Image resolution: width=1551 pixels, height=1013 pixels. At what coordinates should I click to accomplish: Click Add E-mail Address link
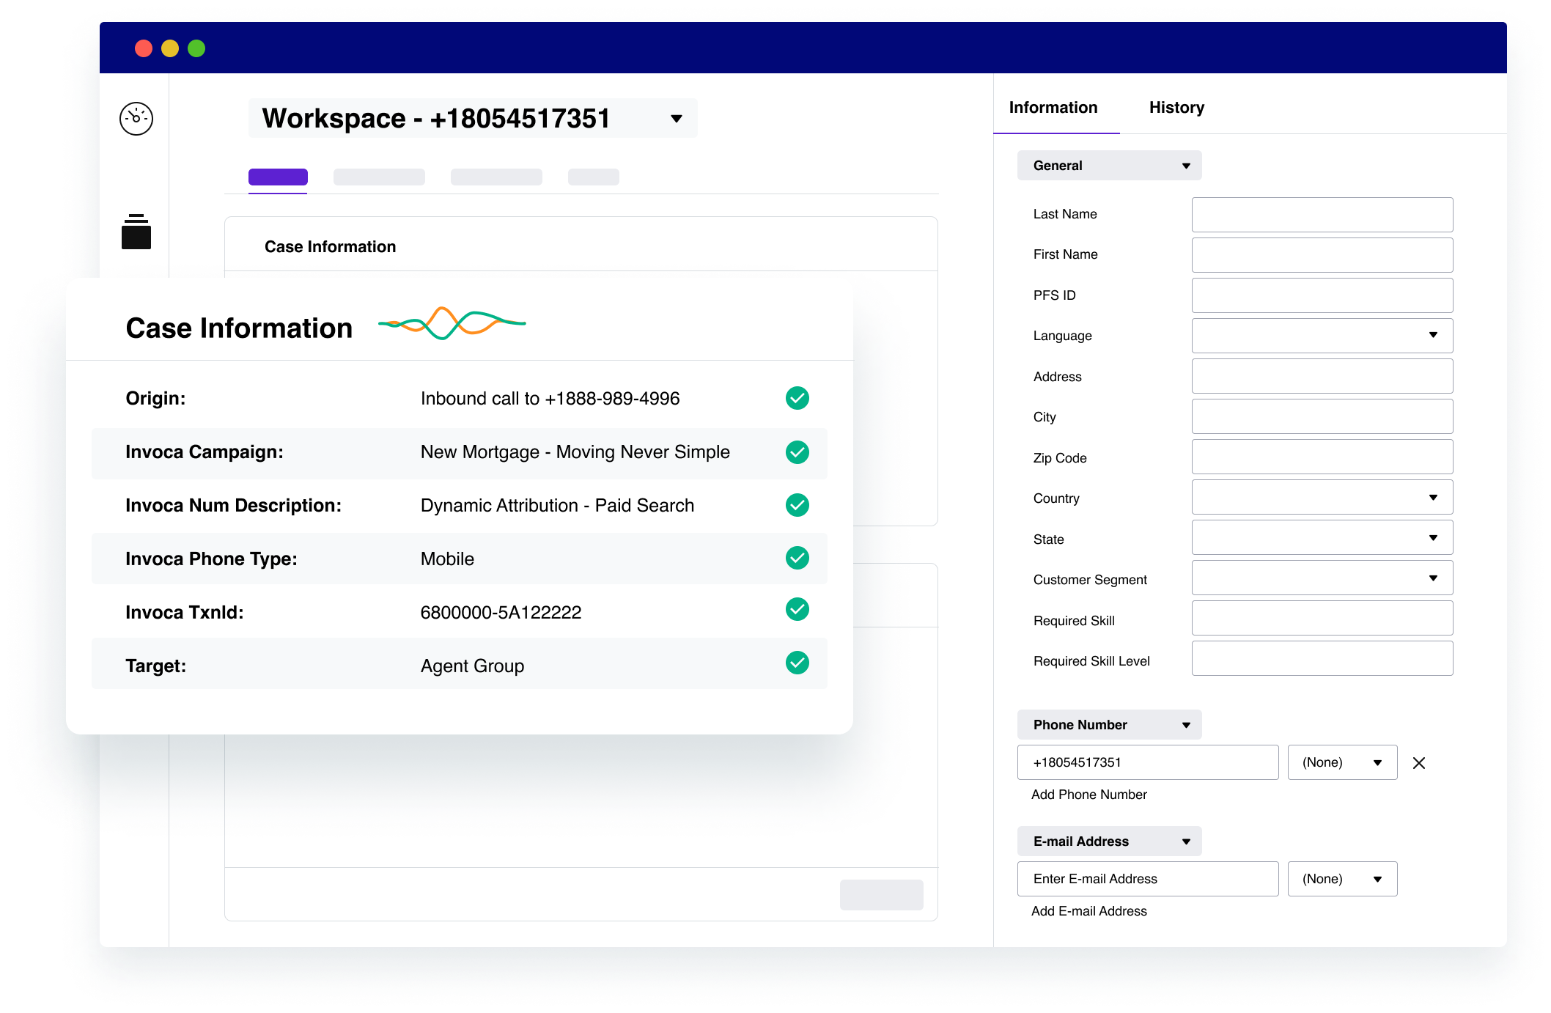pyautogui.click(x=1088, y=911)
